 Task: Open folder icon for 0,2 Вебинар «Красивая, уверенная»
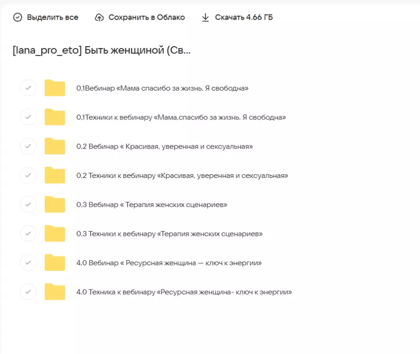pyautogui.click(x=55, y=146)
